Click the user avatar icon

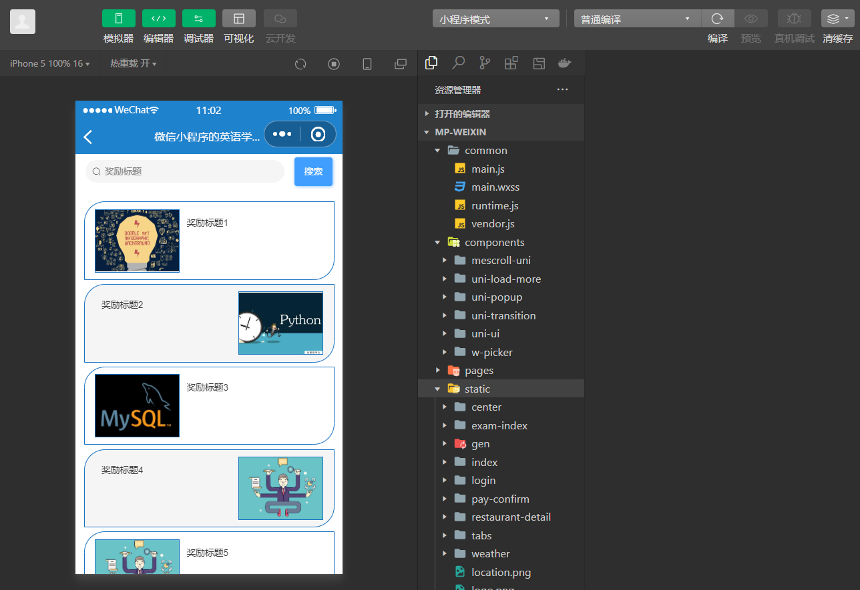(x=23, y=22)
